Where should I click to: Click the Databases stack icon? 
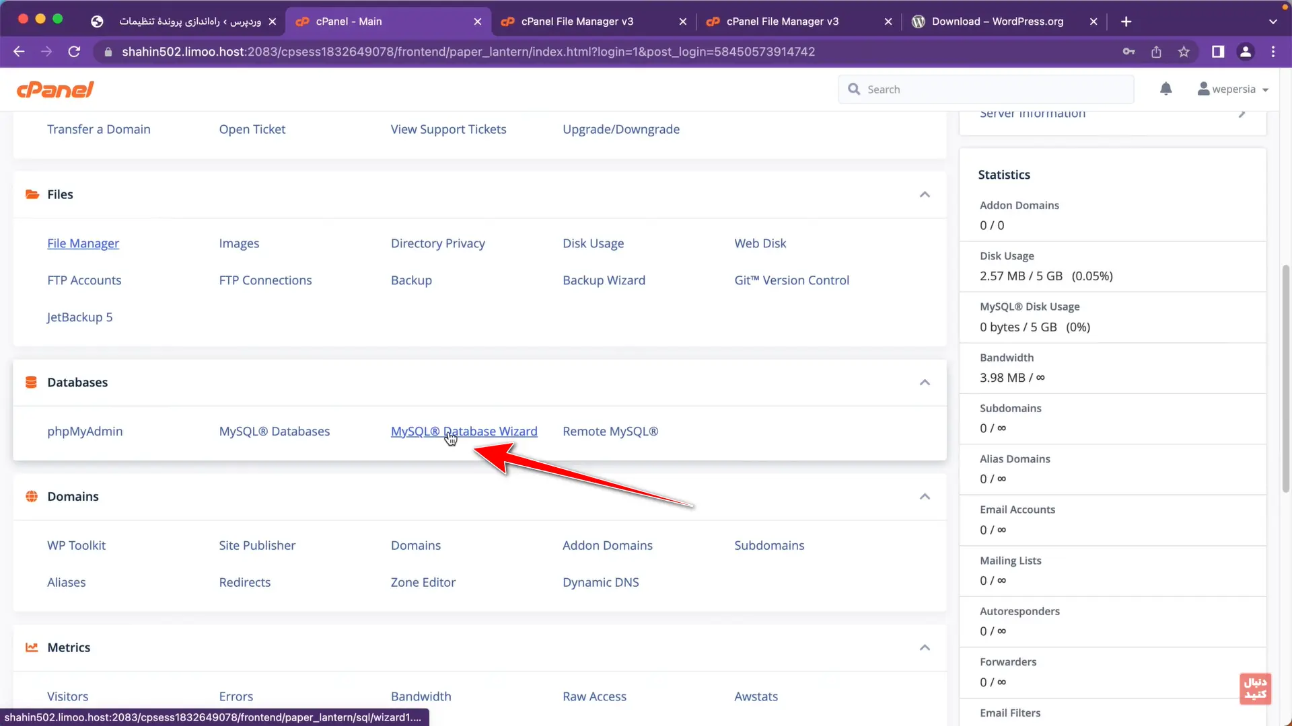tap(31, 382)
